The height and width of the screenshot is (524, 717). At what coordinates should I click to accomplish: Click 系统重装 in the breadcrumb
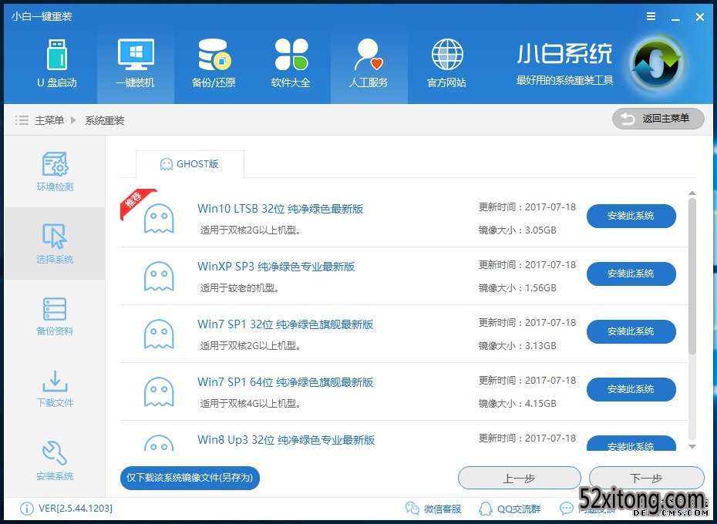point(105,120)
